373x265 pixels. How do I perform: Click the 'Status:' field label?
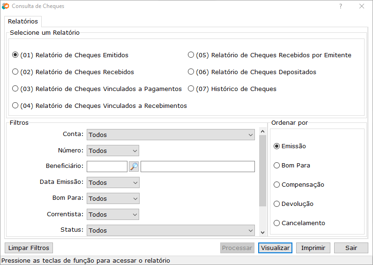(x=72, y=229)
